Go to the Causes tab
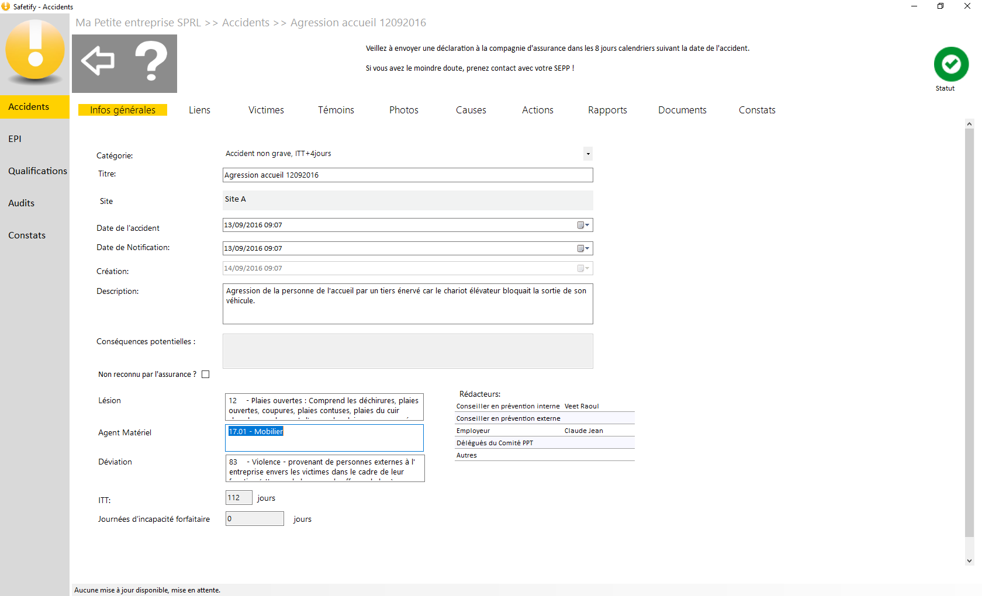 point(471,110)
